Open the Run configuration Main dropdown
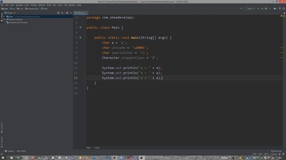286x160 pixels. (251, 8)
